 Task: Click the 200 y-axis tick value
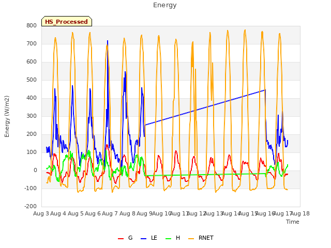click(x=32, y=134)
